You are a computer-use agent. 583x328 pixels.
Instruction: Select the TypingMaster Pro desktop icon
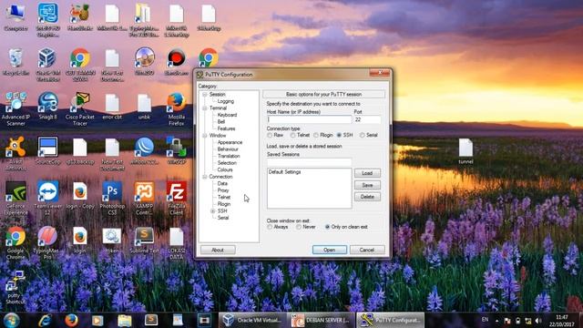[x=47, y=243]
